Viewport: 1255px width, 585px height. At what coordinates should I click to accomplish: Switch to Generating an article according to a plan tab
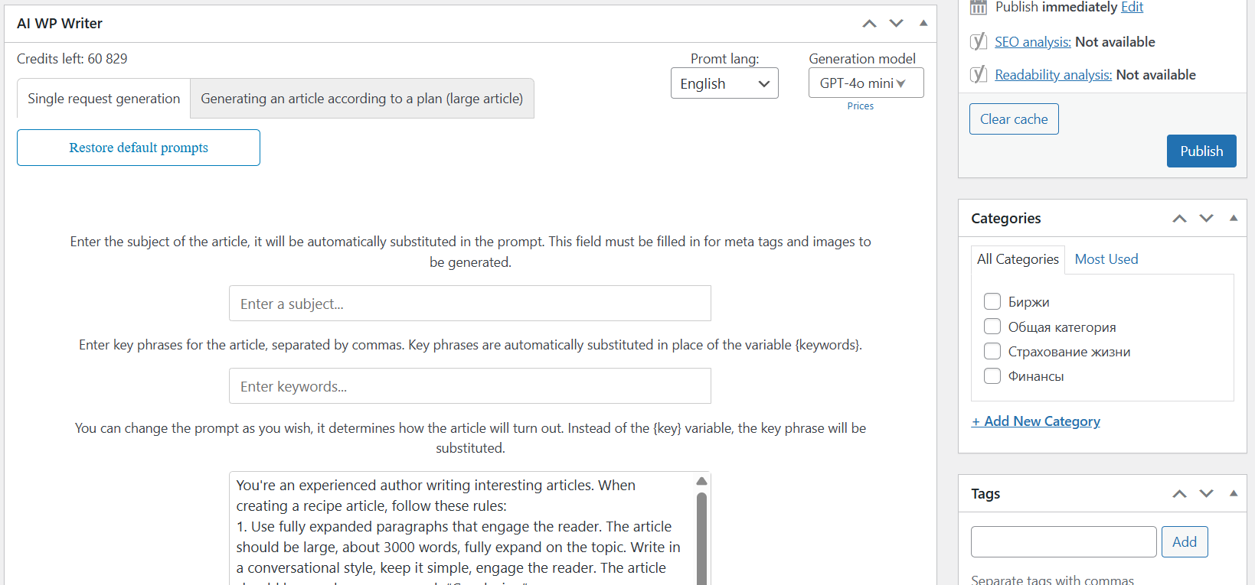tap(361, 99)
